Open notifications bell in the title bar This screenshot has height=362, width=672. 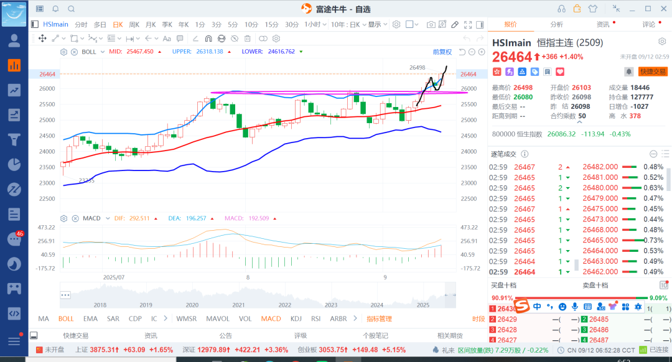[56, 9]
